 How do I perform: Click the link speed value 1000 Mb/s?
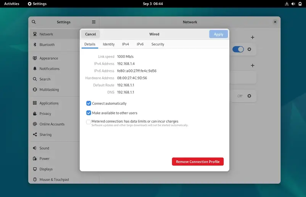click(x=125, y=57)
